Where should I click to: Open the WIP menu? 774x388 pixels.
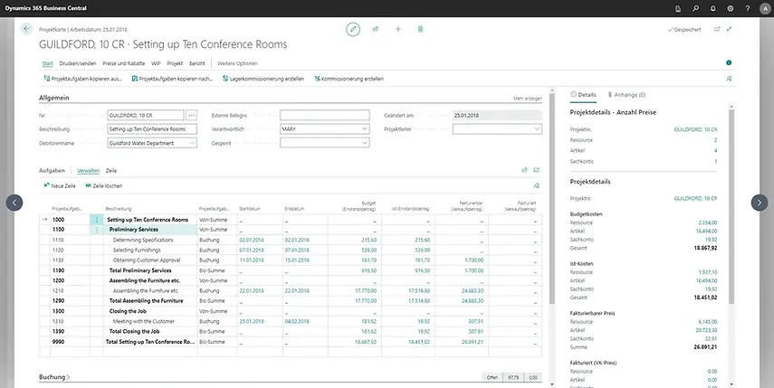coord(156,63)
